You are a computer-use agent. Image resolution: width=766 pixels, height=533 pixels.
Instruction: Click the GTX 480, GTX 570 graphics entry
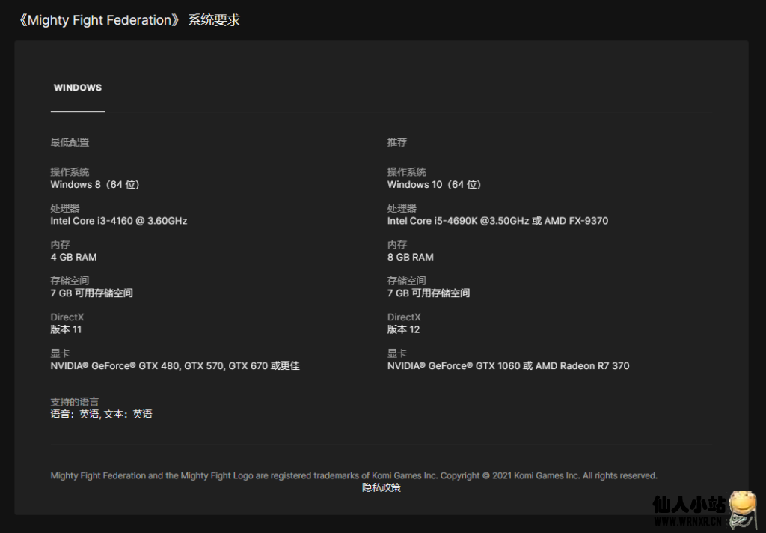point(175,366)
